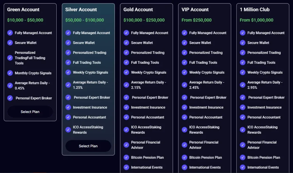293x173 pixels.
Task: Click check icon beside Gold Account's Bitcoin Pension Plan
Action: [126, 157]
